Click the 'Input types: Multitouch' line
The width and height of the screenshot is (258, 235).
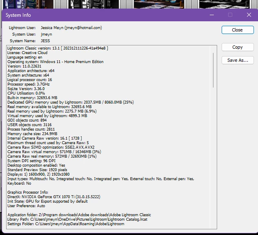pos(101,179)
